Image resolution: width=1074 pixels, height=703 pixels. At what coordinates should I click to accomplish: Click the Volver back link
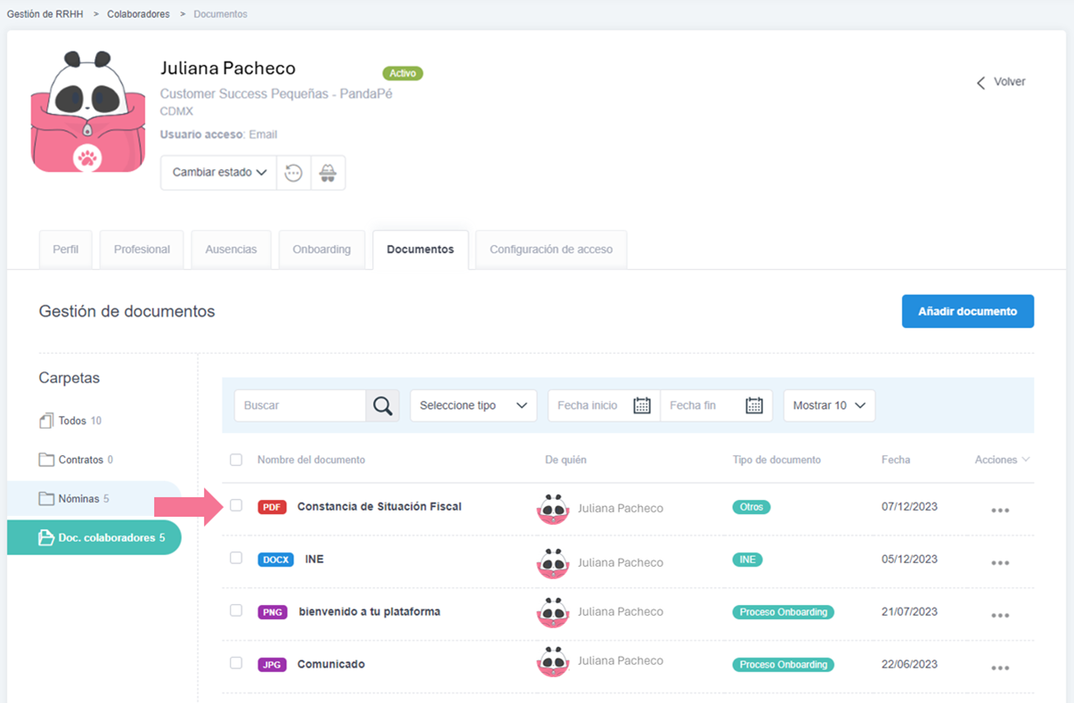pyautogui.click(x=1001, y=82)
